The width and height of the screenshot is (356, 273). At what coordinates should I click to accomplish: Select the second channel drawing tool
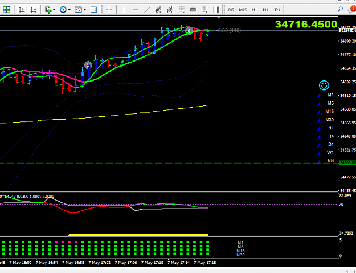(x=170, y=10)
